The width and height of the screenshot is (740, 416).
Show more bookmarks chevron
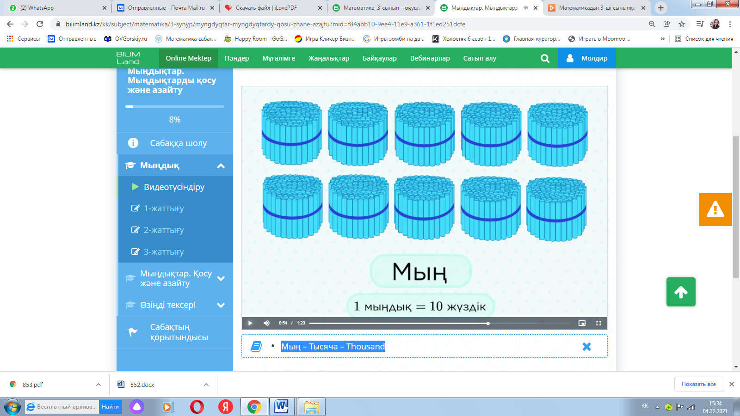663,39
